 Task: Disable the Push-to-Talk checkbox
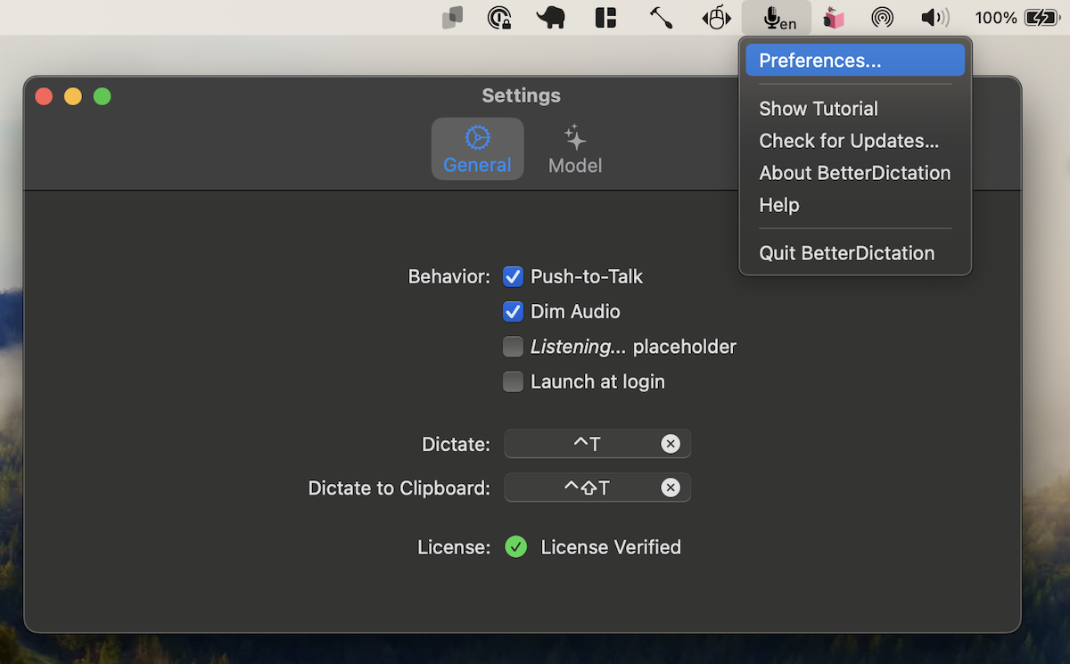click(x=513, y=277)
